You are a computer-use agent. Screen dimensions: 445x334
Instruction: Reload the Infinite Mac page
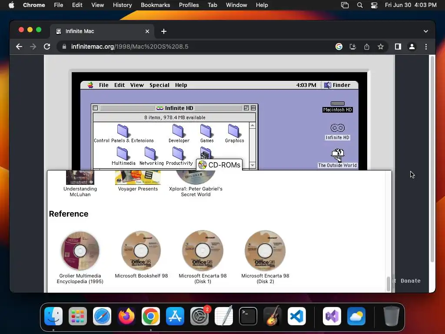pyautogui.click(x=47, y=47)
